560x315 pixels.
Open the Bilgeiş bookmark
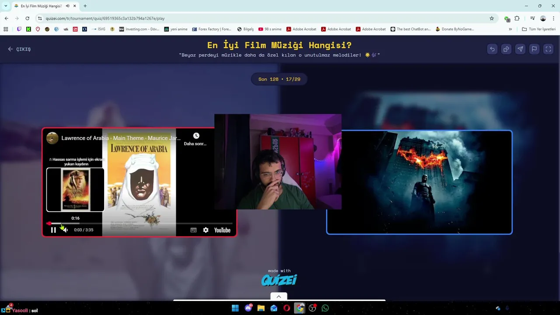click(x=245, y=29)
